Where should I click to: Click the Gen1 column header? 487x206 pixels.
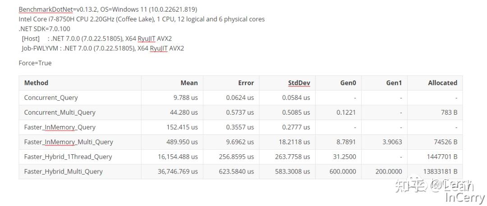point(394,83)
